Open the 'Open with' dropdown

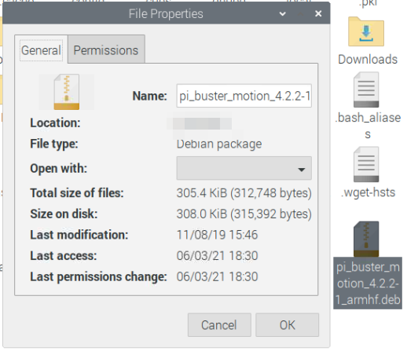coord(244,168)
